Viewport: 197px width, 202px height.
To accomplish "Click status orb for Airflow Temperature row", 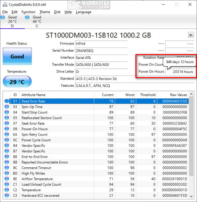I will pyautogui.click(x=7, y=179).
